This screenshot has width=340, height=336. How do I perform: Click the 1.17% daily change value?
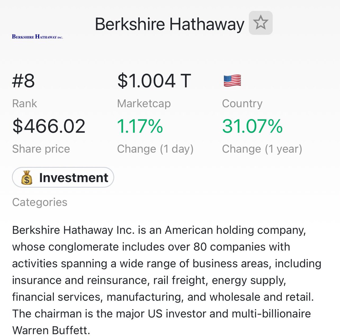point(140,126)
